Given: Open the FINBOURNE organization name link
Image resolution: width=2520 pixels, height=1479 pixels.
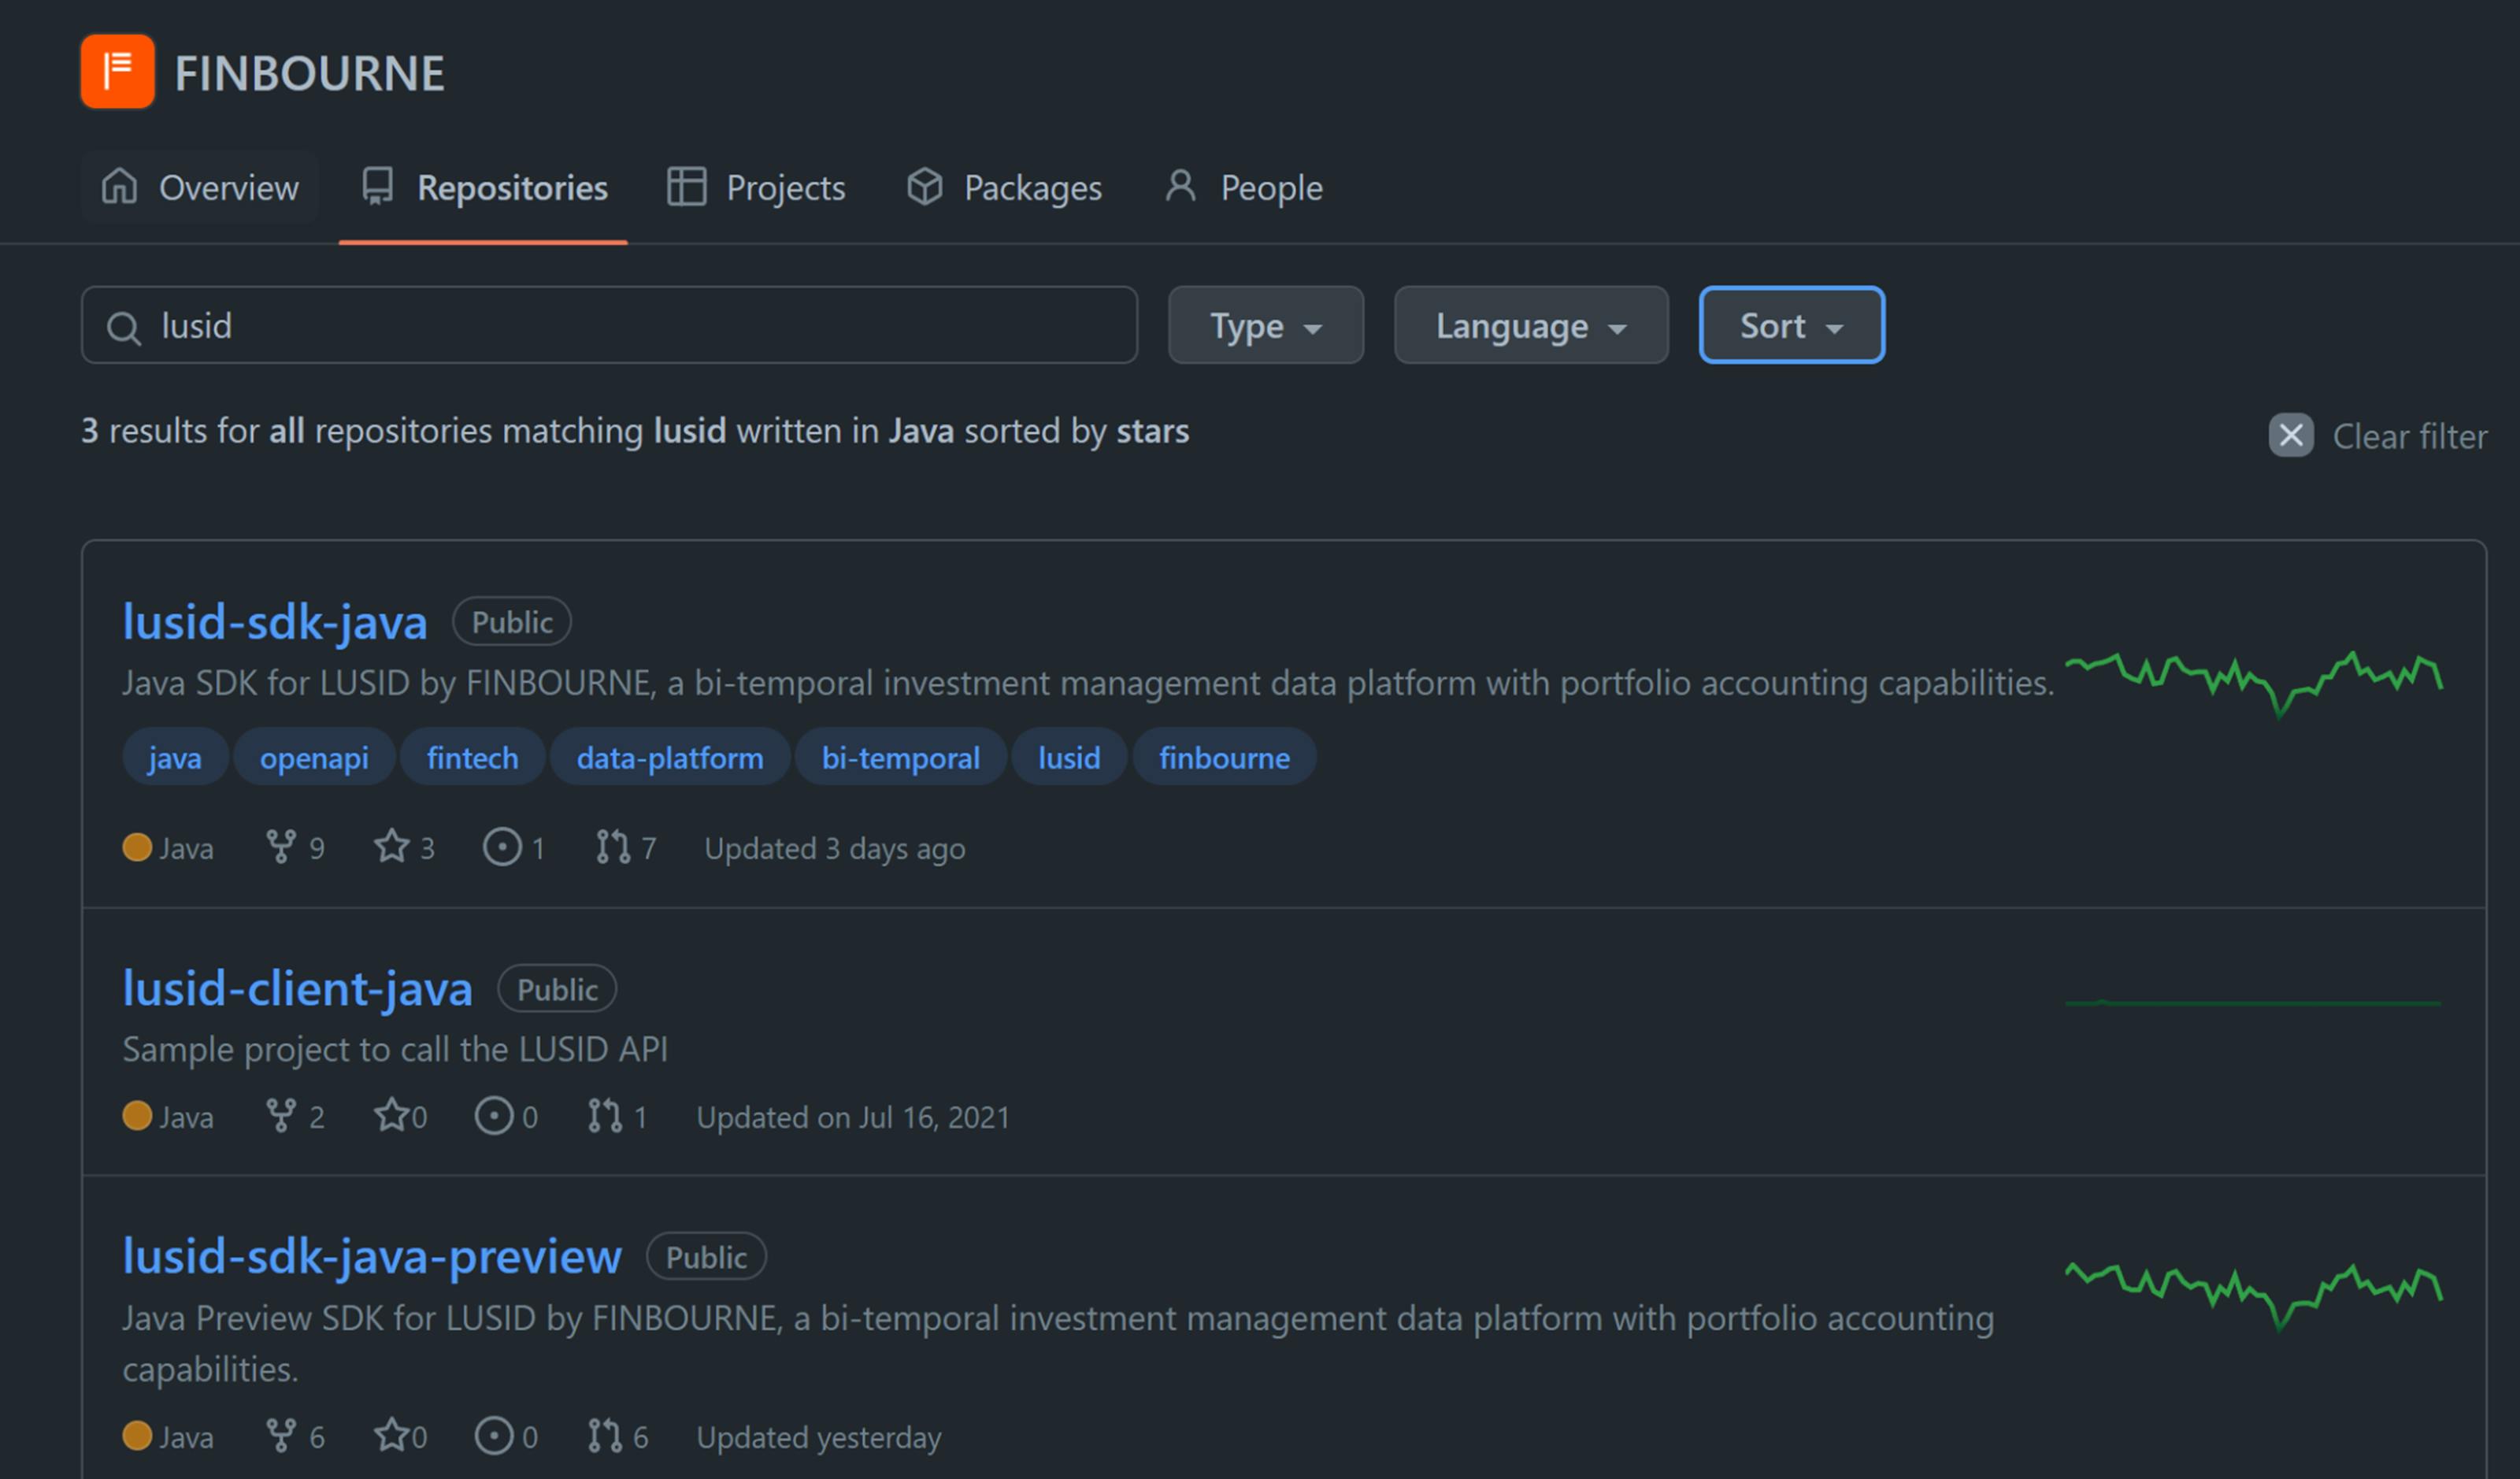Looking at the screenshot, I should (309, 73).
